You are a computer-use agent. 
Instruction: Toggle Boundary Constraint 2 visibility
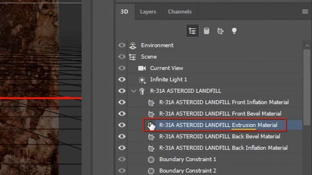pos(122,171)
